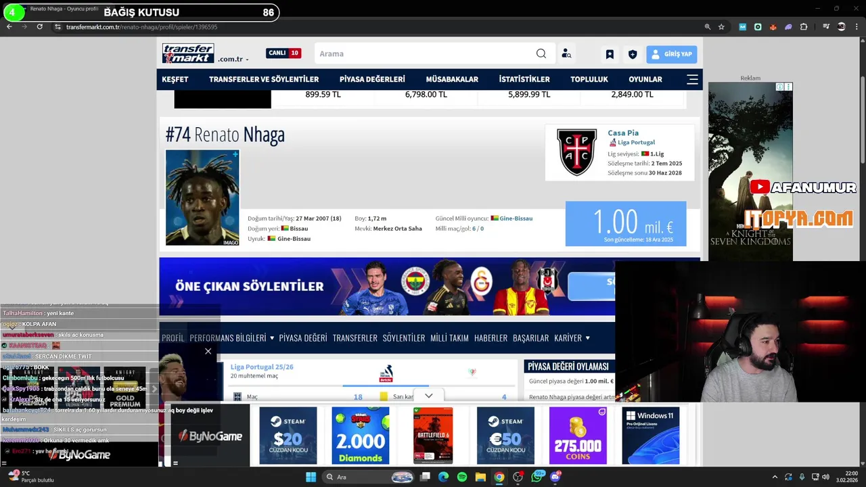The image size is (866, 487).
Task: Click Renato Nhaga's profile photo
Action: pos(202,198)
